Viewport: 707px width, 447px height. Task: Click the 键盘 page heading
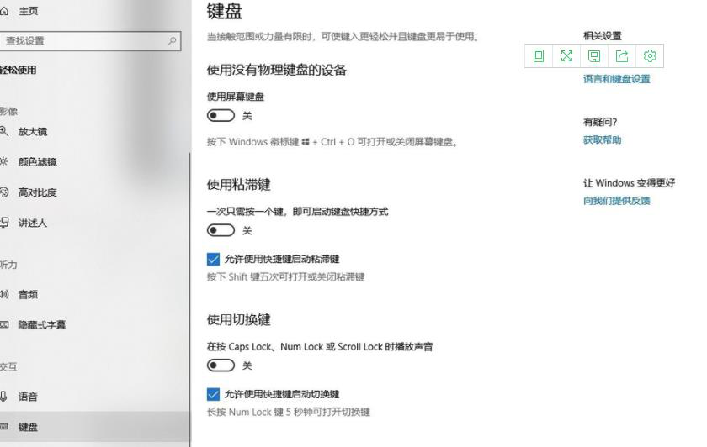(x=225, y=11)
